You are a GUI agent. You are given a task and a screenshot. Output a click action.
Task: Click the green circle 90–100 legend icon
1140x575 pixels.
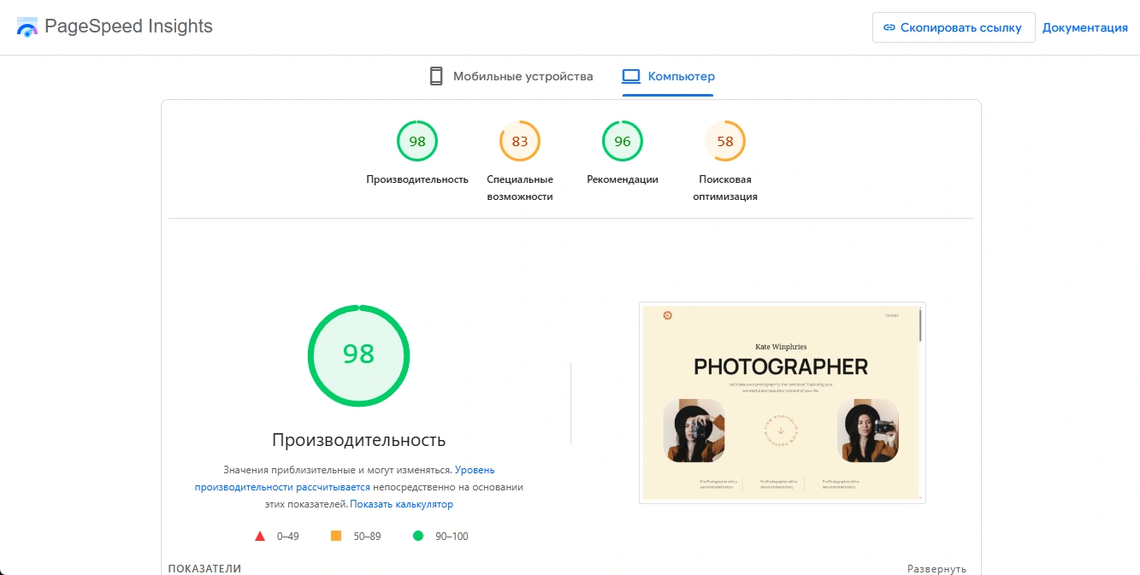(x=418, y=537)
